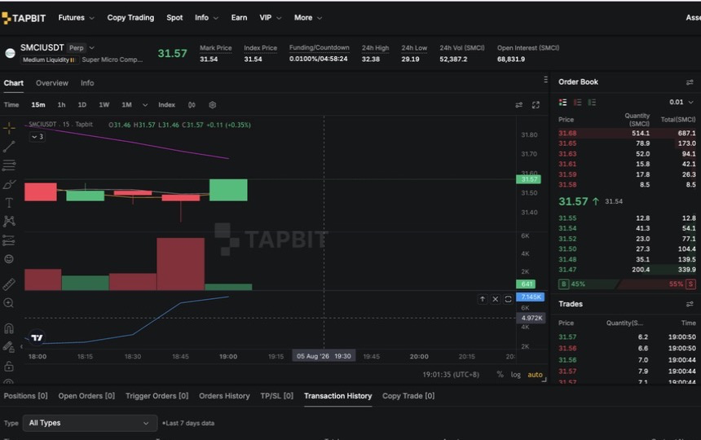The width and height of the screenshot is (701, 440).
Task: Open Spot trading page
Action: (174, 18)
